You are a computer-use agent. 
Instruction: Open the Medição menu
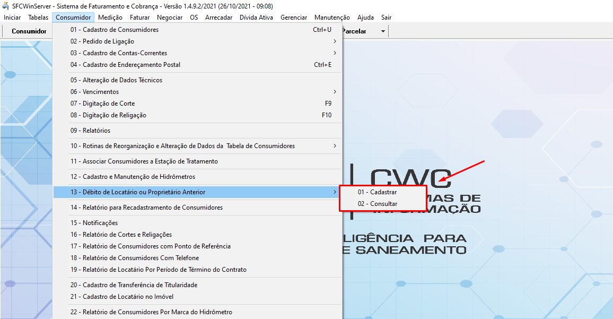pos(110,18)
